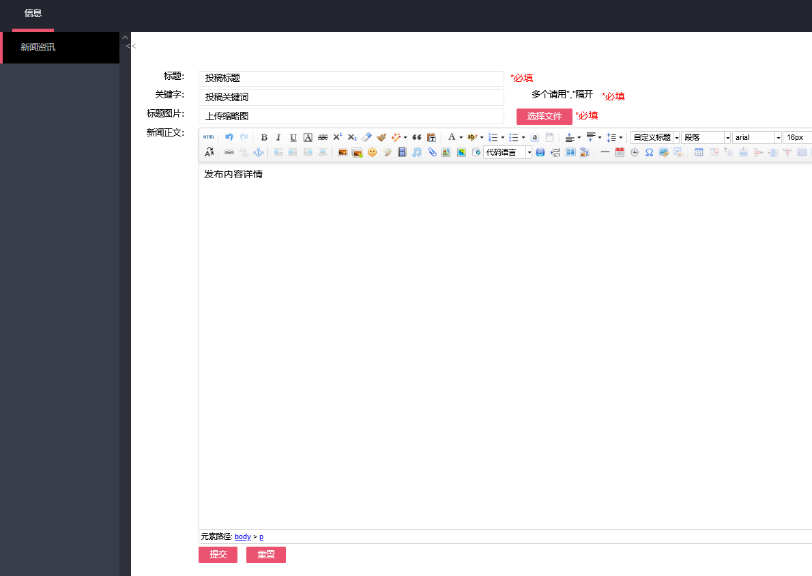This screenshot has width=812, height=576.
Task: Toggle uppercase/lowercase conversion icon
Action: pyautogui.click(x=209, y=152)
